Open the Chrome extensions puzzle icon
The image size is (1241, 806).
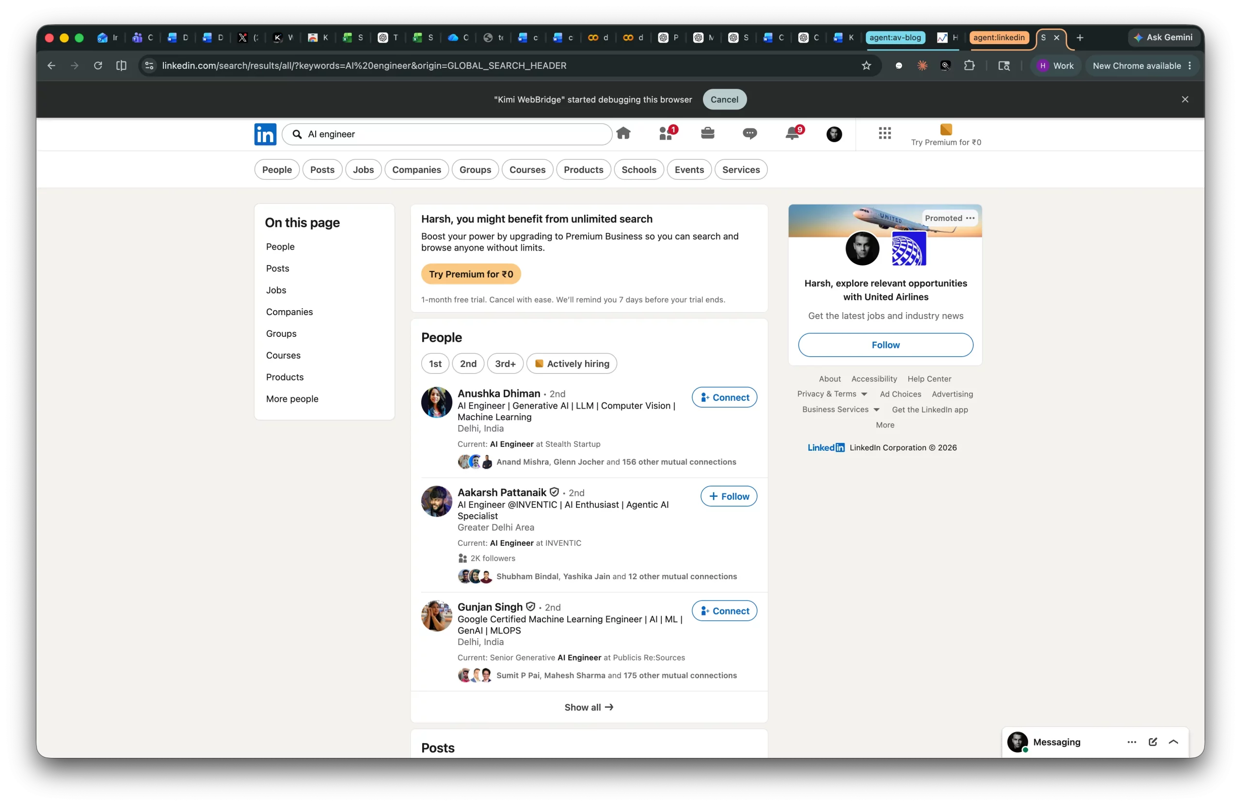(x=969, y=66)
